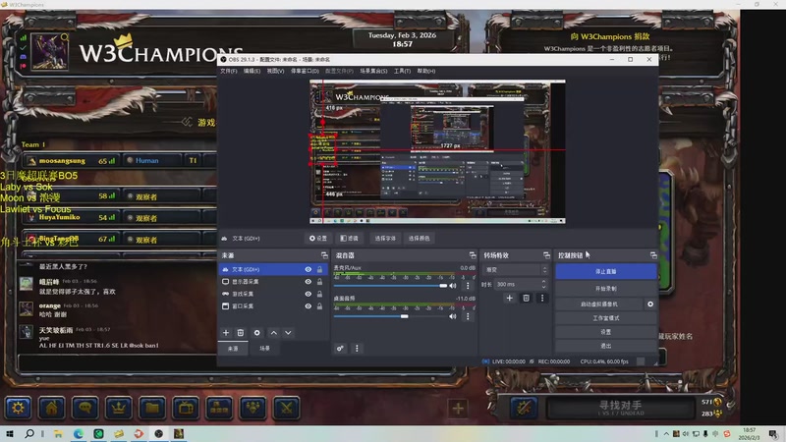Screen dimensions: 786x442
Task: Click 滤镜 filters button in source toolbar
Action: (x=350, y=239)
